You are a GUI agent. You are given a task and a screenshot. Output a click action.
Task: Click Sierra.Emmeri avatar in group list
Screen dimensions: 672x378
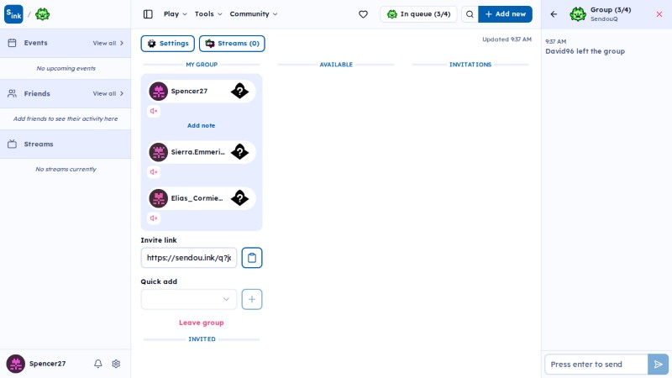[x=158, y=152]
